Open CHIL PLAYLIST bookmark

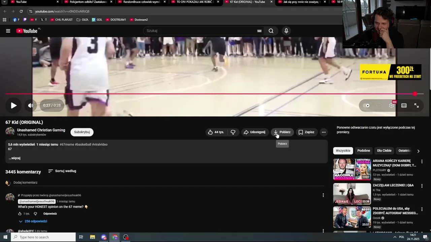(62, 20)
